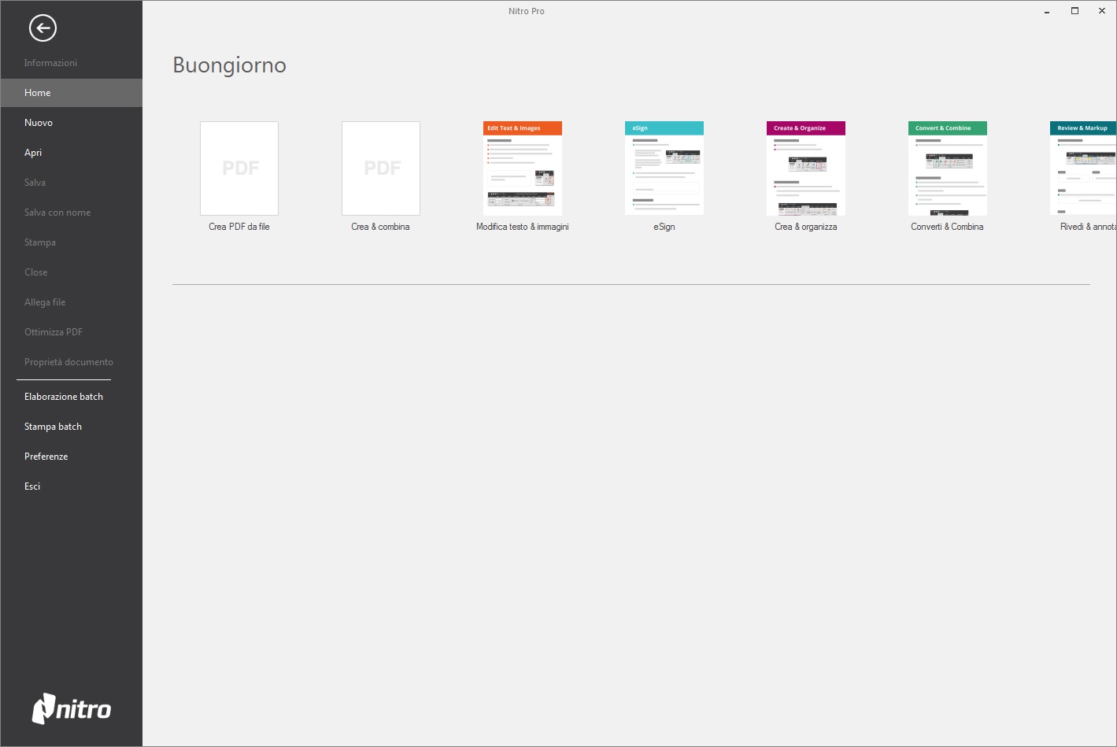Select Close in the sidebar
This screenshot has height=747, width=1117.
[71, 272]
